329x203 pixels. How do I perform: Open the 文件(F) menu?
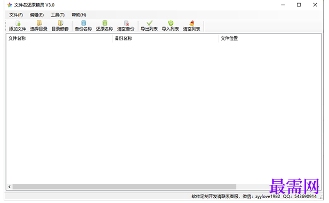tap(16, 15)
